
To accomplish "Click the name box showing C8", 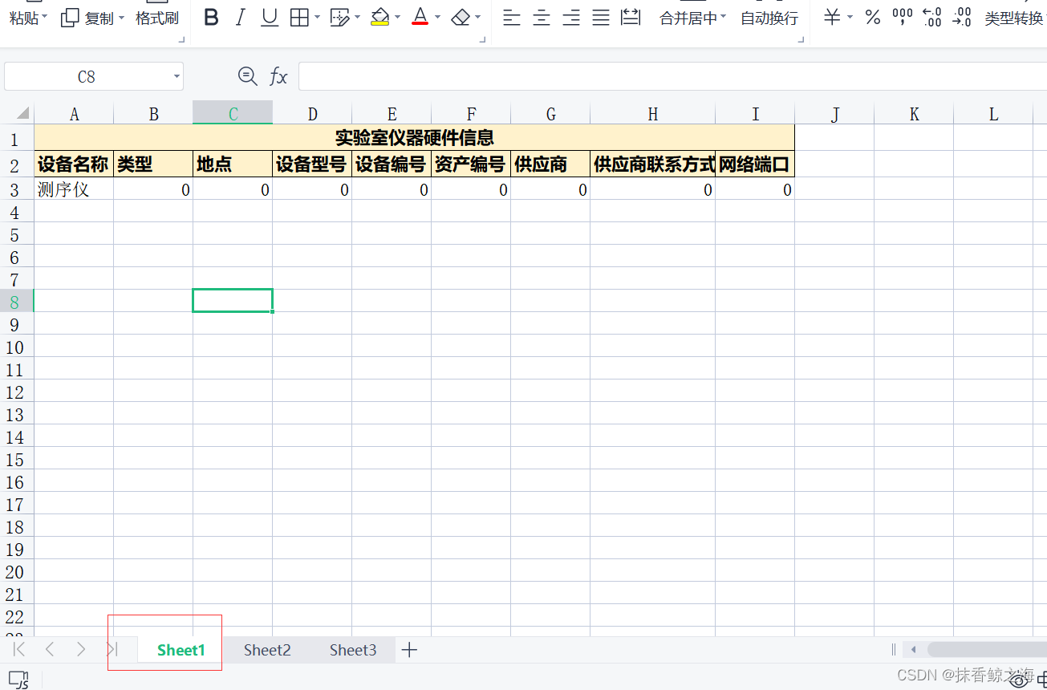I will (x=86, y=77).
